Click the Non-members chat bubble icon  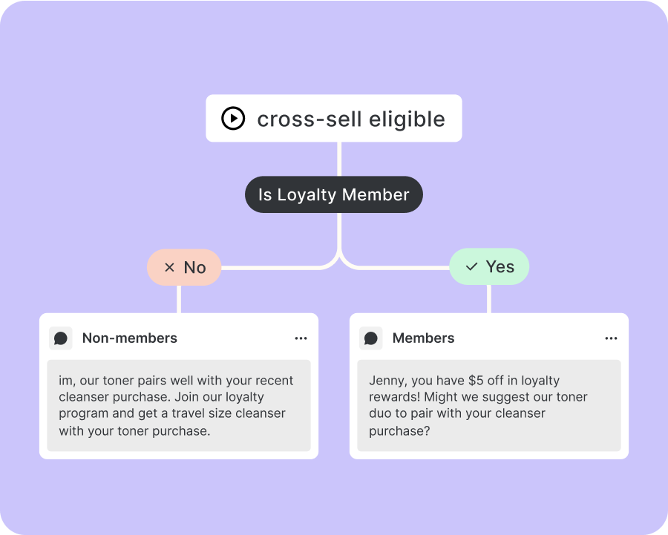tap(61, 338)
